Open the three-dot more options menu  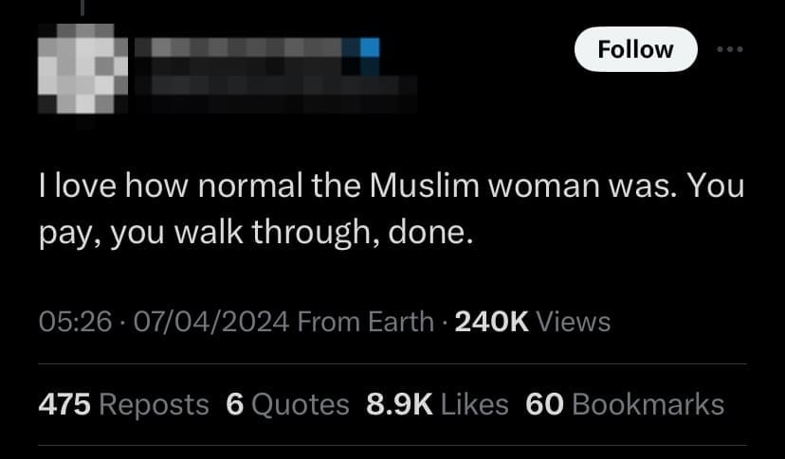coord(730,49)
